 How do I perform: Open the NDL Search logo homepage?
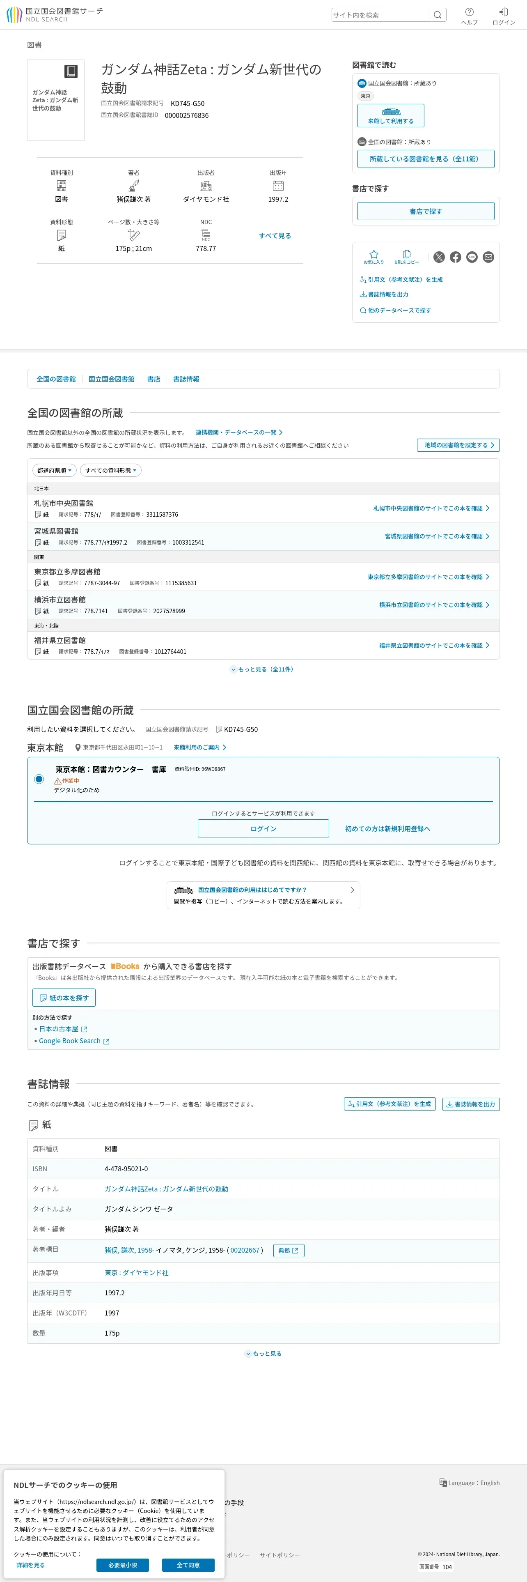(x=55, y=15)
